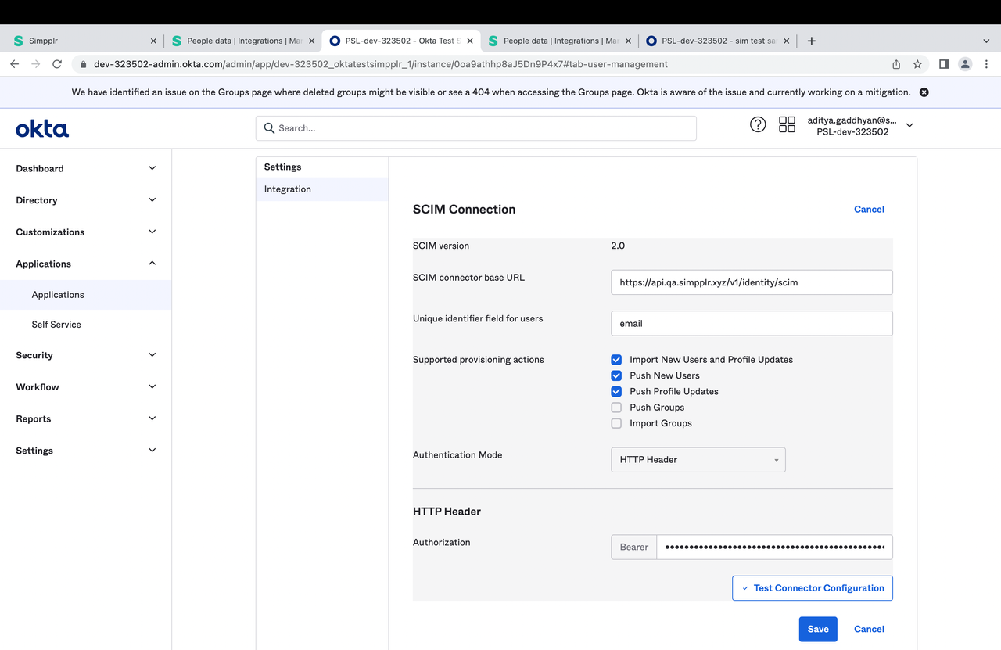Click the bookmark star in the address bar
Screen dimensions: 1001x650
pyautogui.click(x=917, y=64)
